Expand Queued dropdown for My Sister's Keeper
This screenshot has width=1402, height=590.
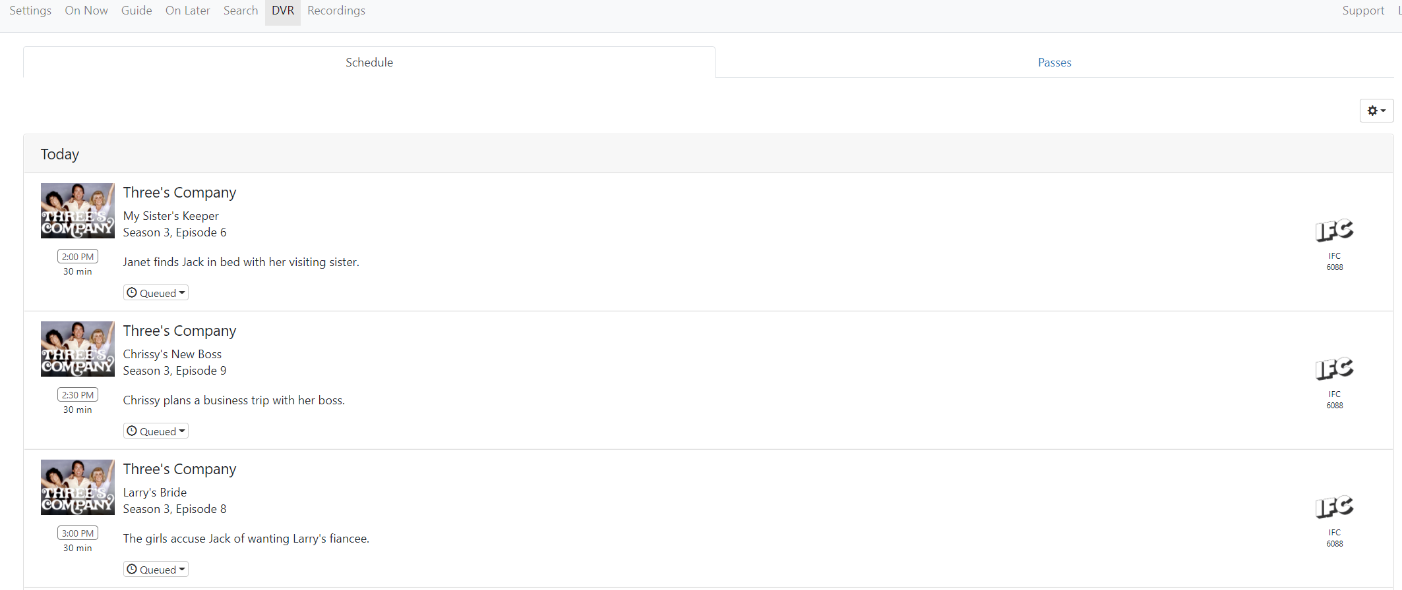pos(156,293)
